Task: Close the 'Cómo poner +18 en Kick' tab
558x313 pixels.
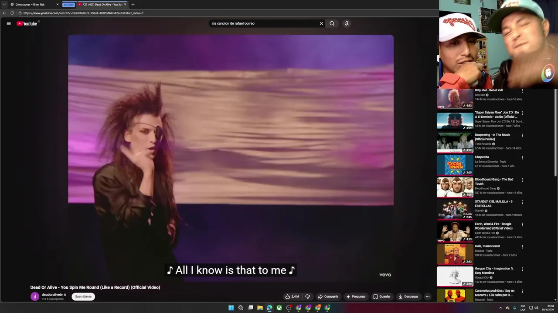Action: pos(57,4)
